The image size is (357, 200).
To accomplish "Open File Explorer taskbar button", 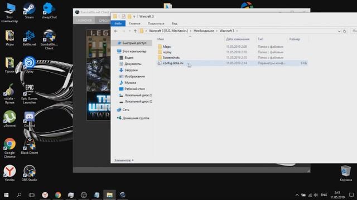I will tap(109, 195).
